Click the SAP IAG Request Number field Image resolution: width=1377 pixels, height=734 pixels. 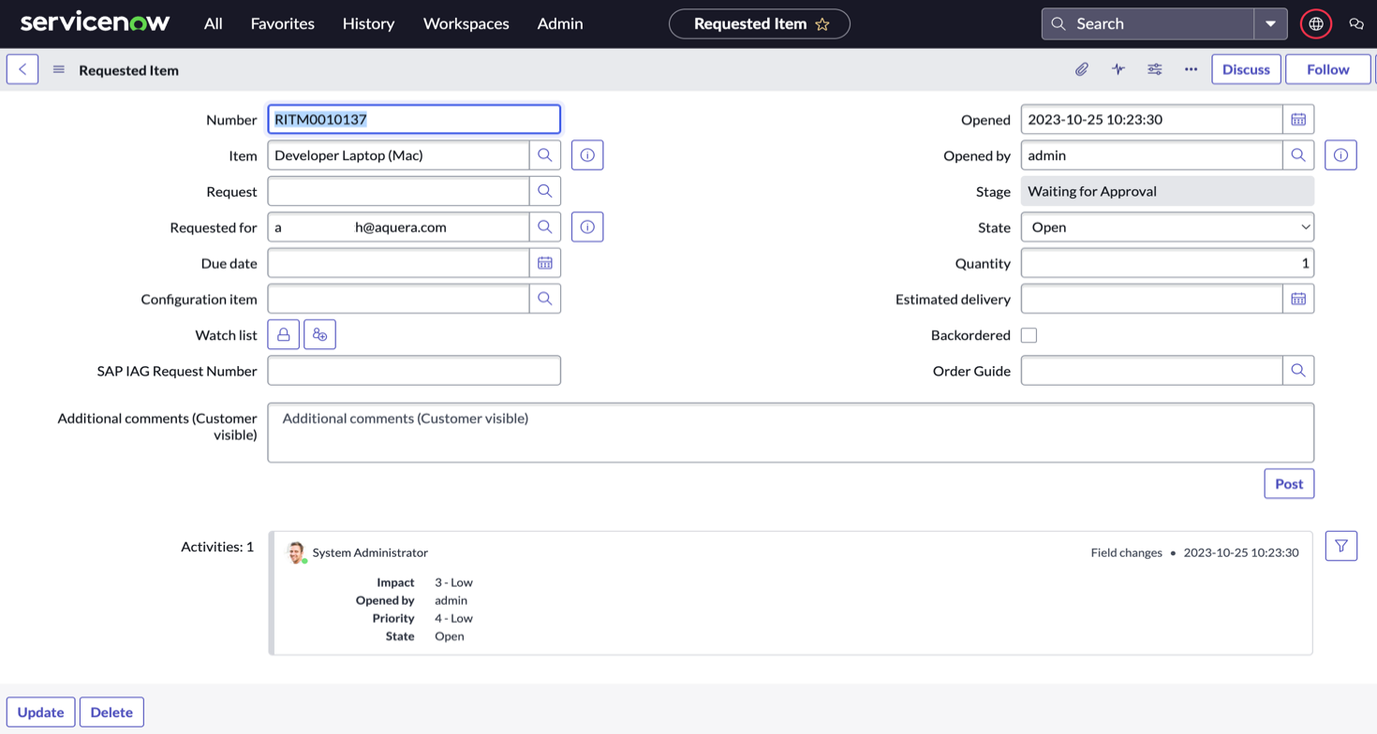tap(414, 371)
